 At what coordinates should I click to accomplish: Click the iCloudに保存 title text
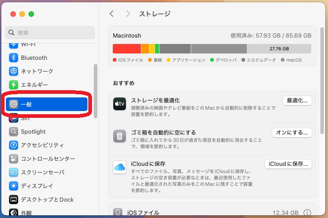click(x=148, y=164)
